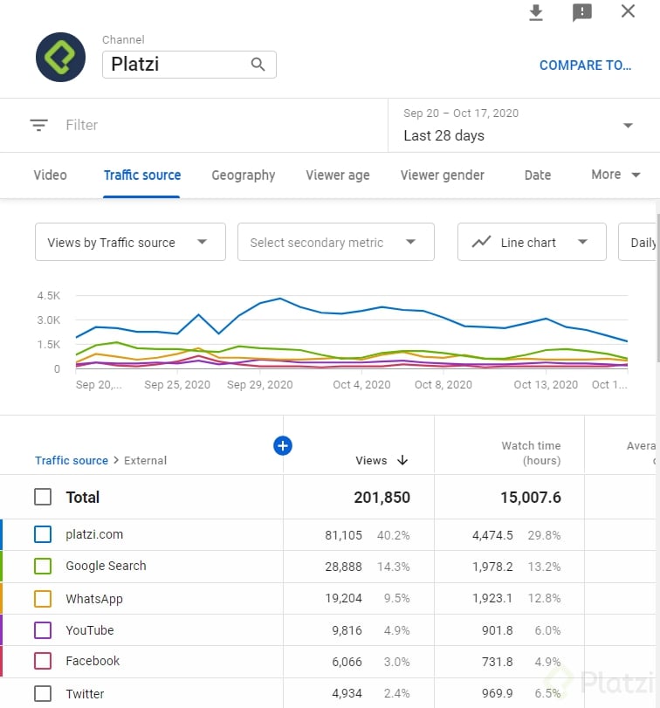Open the send feedback icon
This screenshot has height=708, width=660.
582,12
